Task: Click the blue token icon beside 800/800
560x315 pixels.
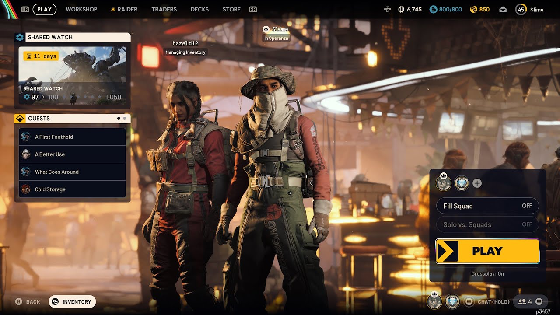Action: (433, 9)
